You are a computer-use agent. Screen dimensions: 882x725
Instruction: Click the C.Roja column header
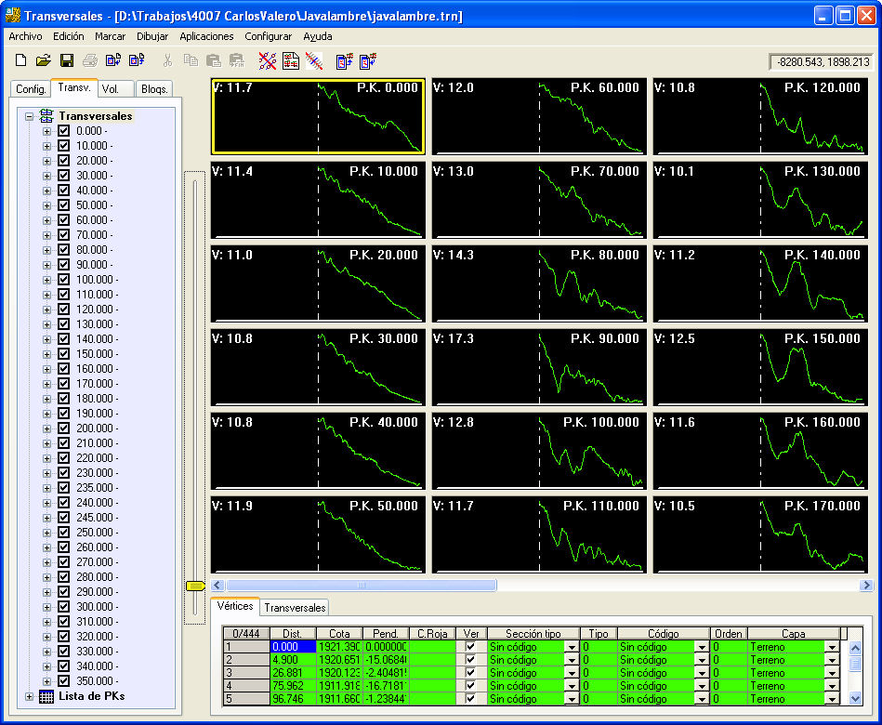432,634
